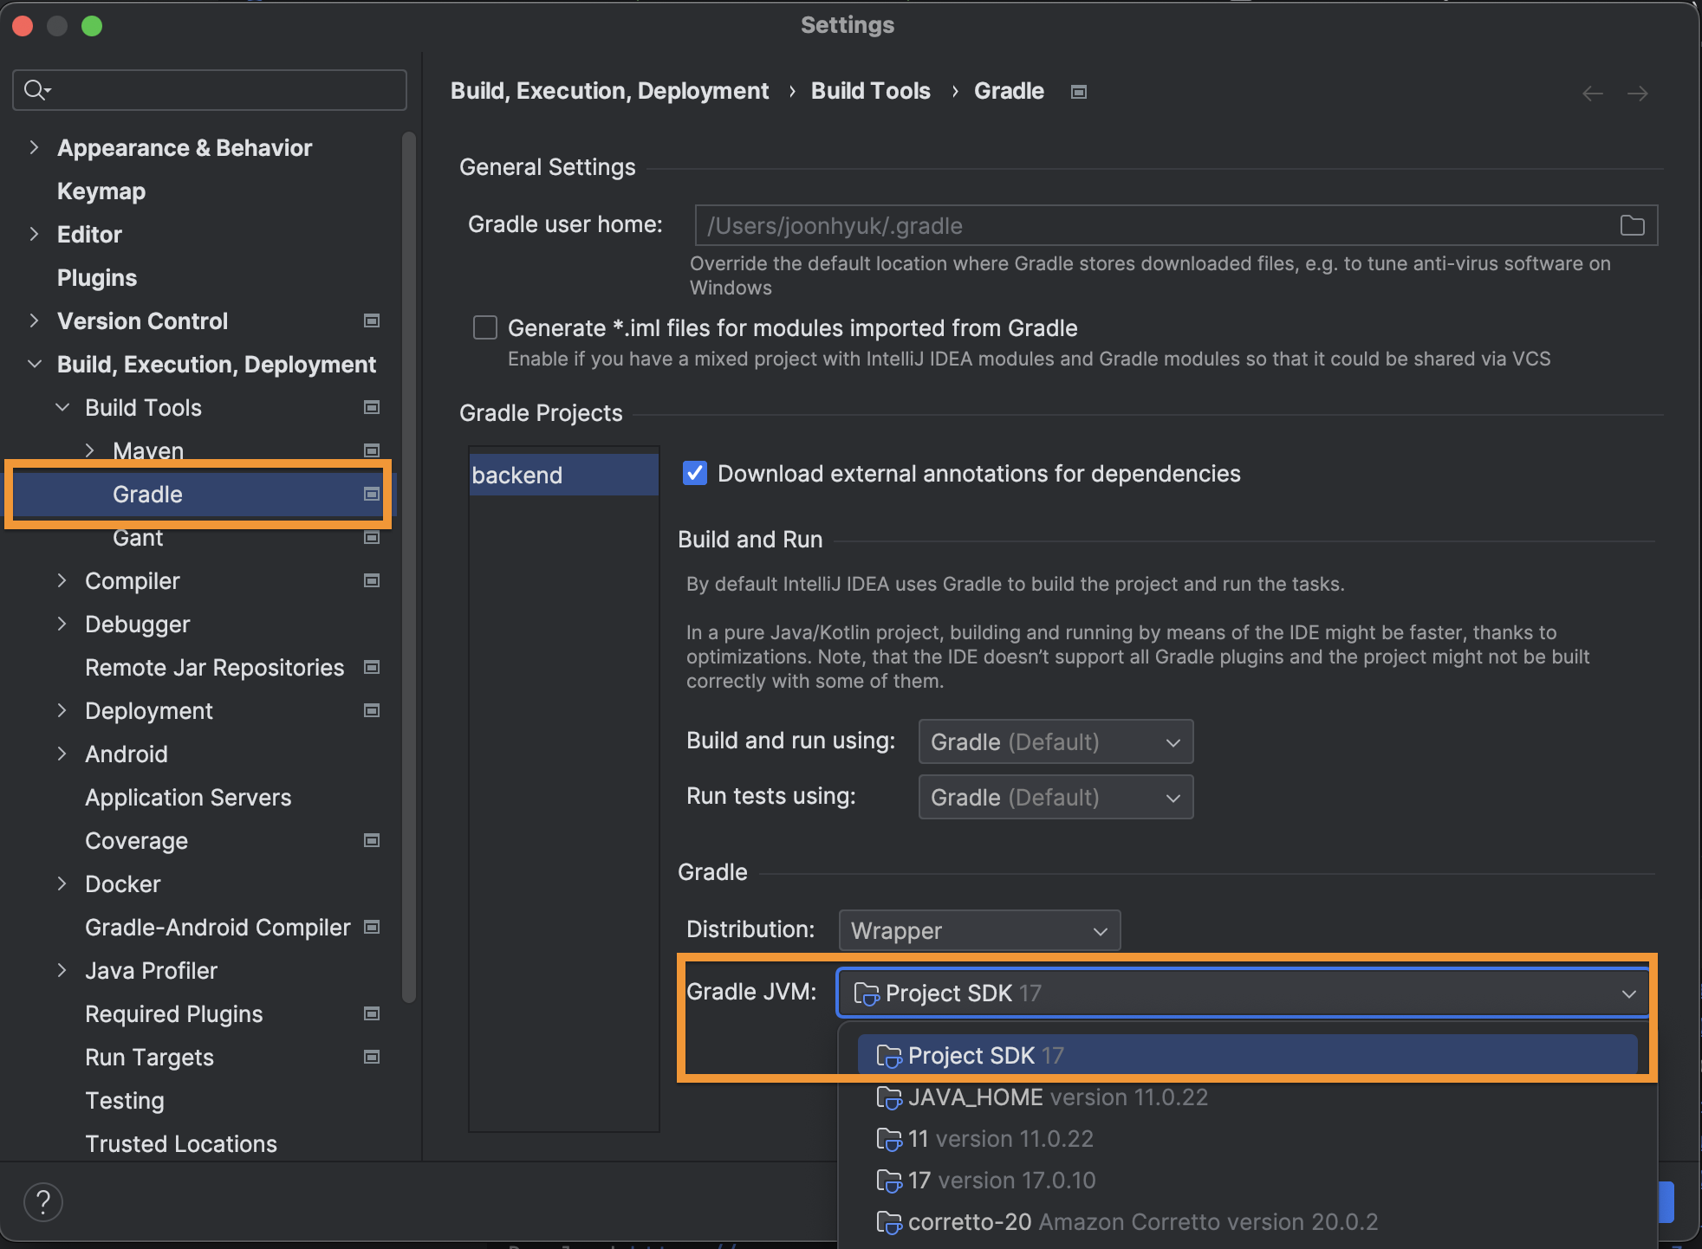
Task: Uncheck Download external annotations for dependencies
Action: tap(695, 474)
